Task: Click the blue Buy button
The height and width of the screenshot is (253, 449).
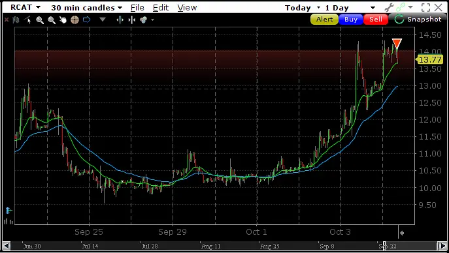Action: pyautogui.click(x=351, y=20)
